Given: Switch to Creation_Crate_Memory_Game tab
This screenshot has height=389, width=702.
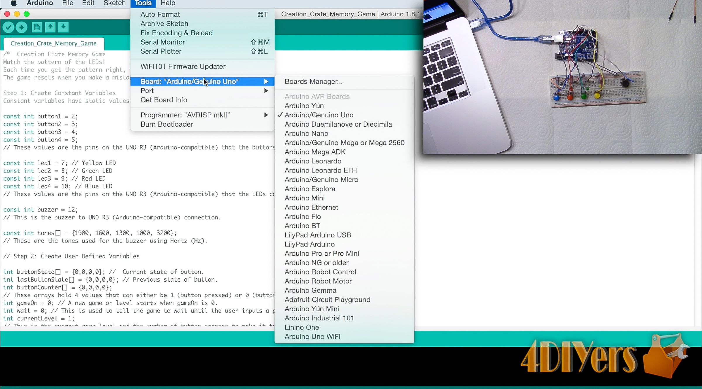Looking at the screenshot, I should pyautogui.click(x=54, y=43).
